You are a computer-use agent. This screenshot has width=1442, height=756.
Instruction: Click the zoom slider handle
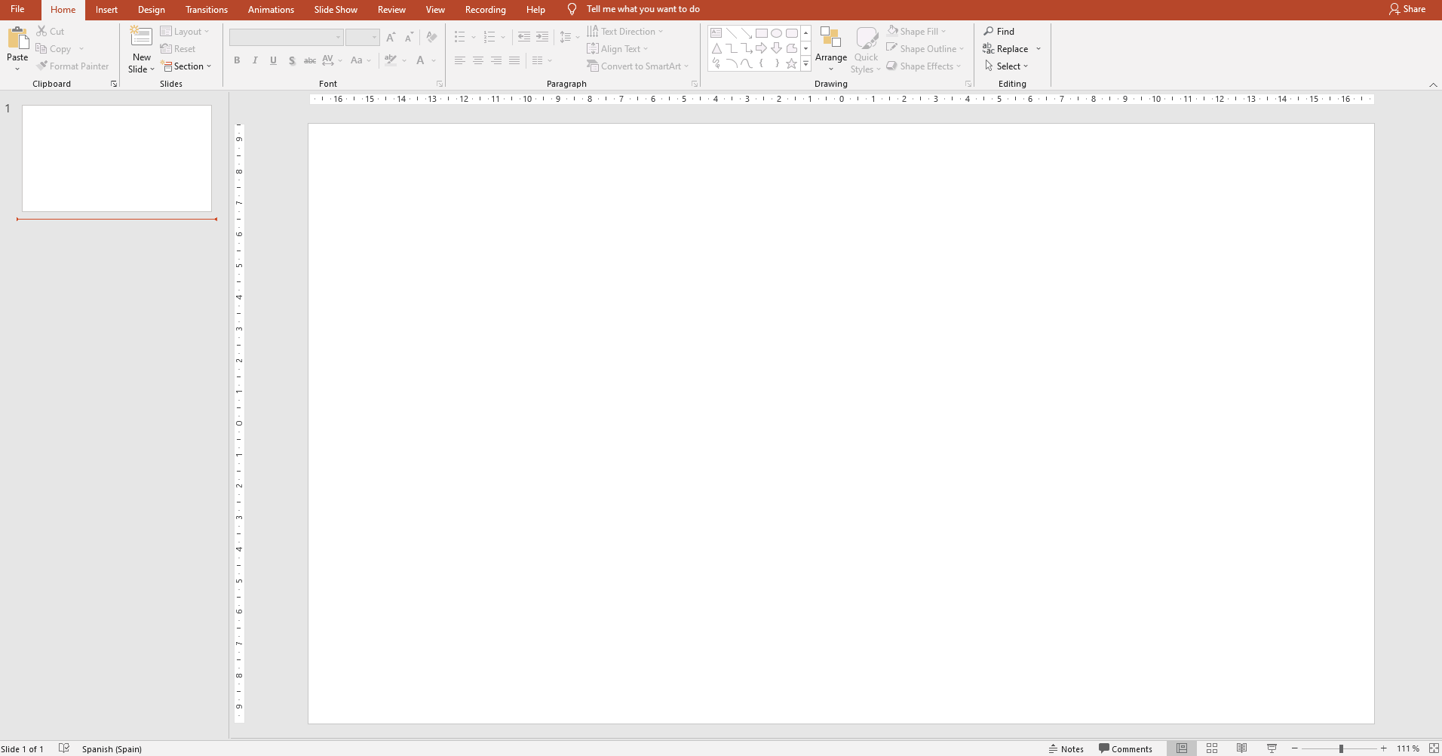pyautogui.click(x=1341, y=748)
